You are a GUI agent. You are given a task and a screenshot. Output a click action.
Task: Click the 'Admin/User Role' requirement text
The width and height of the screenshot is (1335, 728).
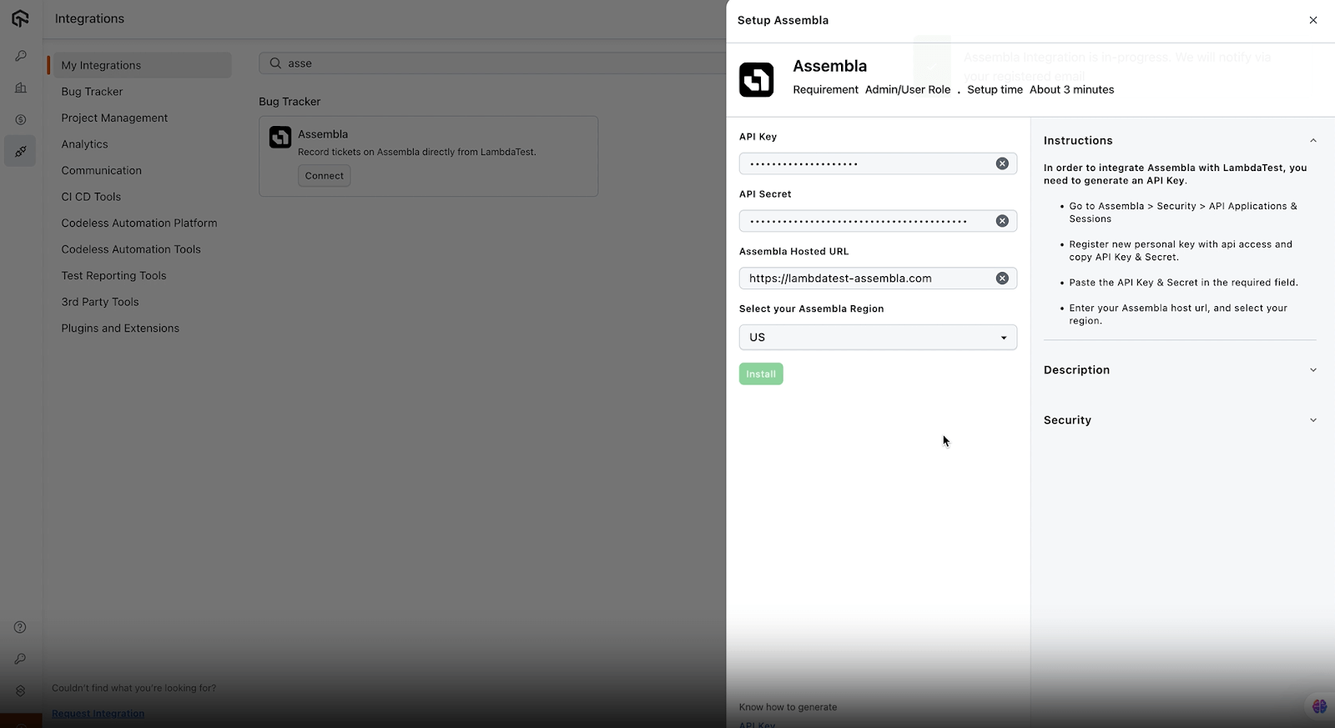click(908, 90)
